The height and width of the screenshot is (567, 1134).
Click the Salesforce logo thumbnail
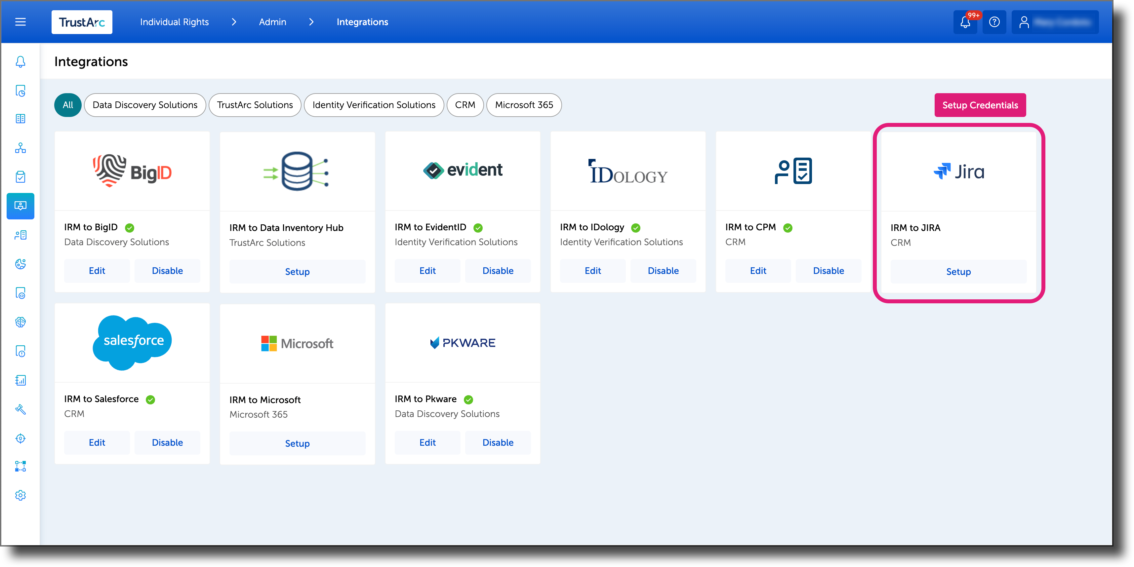(x=132, y=342)
